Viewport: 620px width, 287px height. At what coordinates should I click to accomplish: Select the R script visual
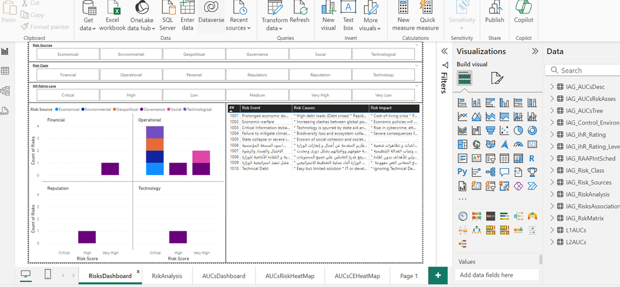(532, 158)
